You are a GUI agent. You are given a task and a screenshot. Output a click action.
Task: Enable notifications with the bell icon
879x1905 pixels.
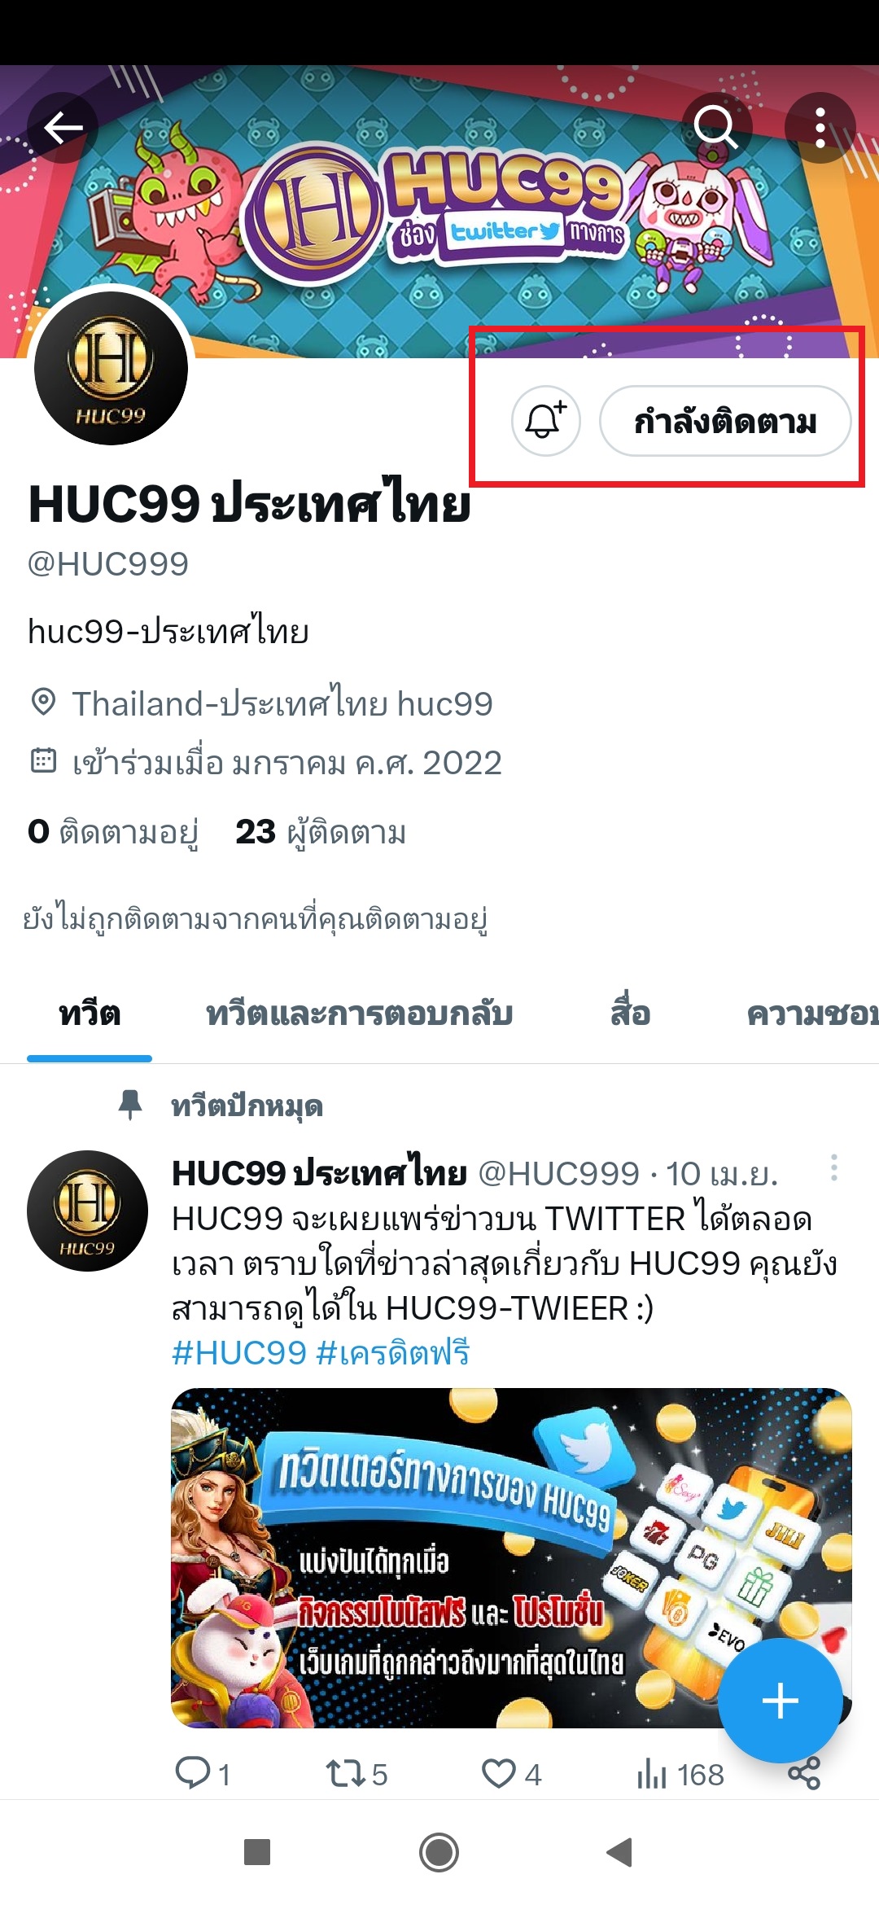545,421
